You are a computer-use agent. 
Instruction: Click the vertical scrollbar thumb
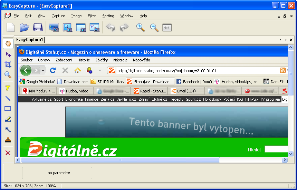290,73
